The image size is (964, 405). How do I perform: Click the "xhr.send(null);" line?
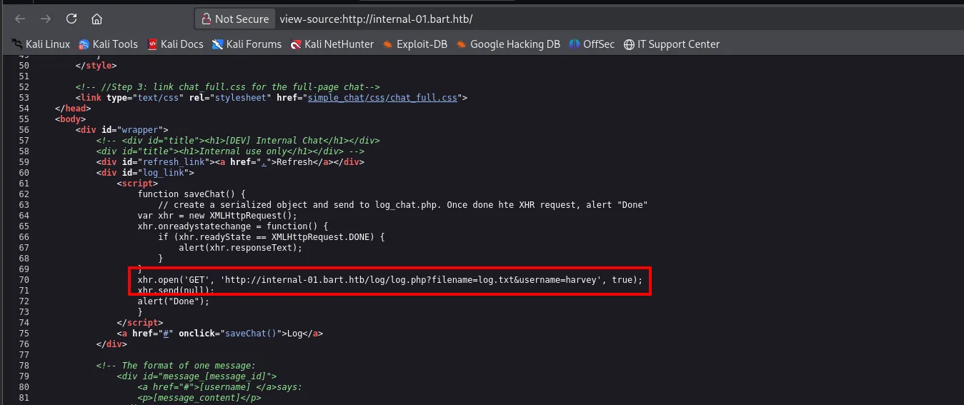click(177, 291)
